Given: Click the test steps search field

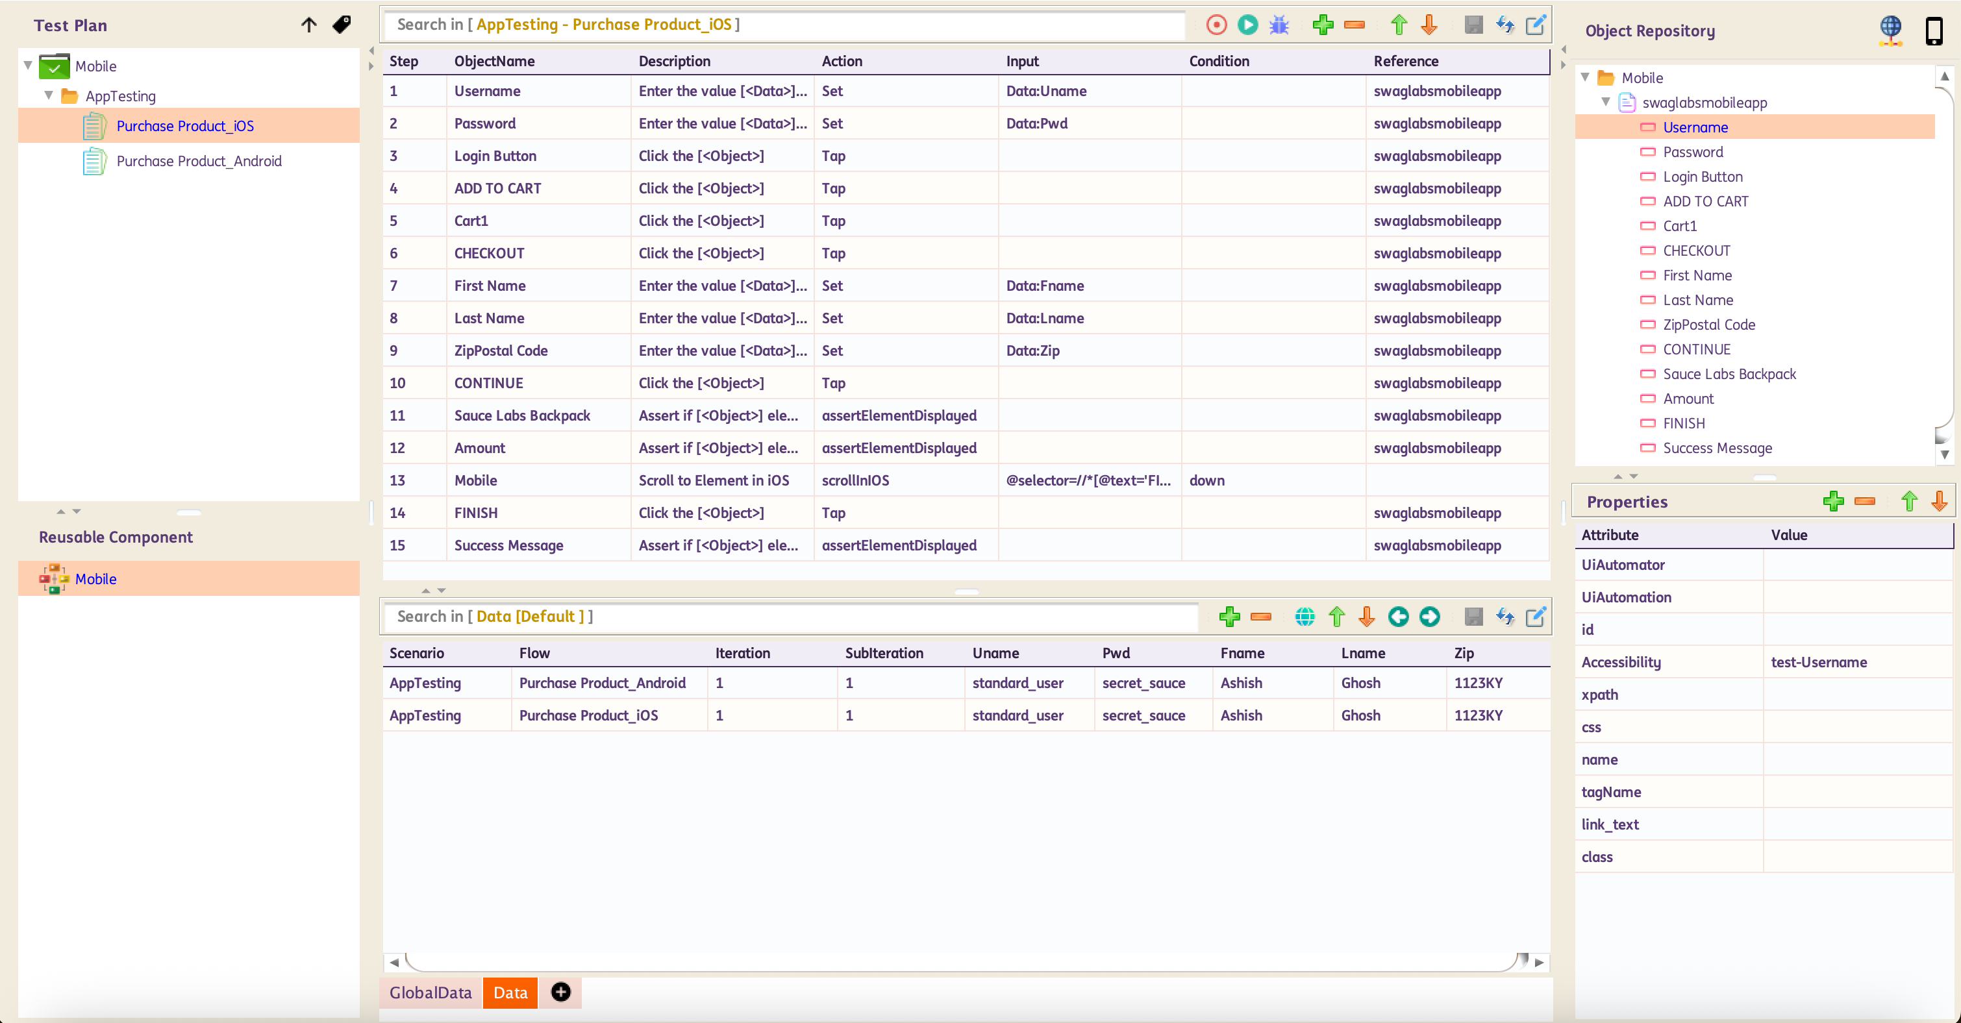Looking at the screenshot, I should (784, 25).
